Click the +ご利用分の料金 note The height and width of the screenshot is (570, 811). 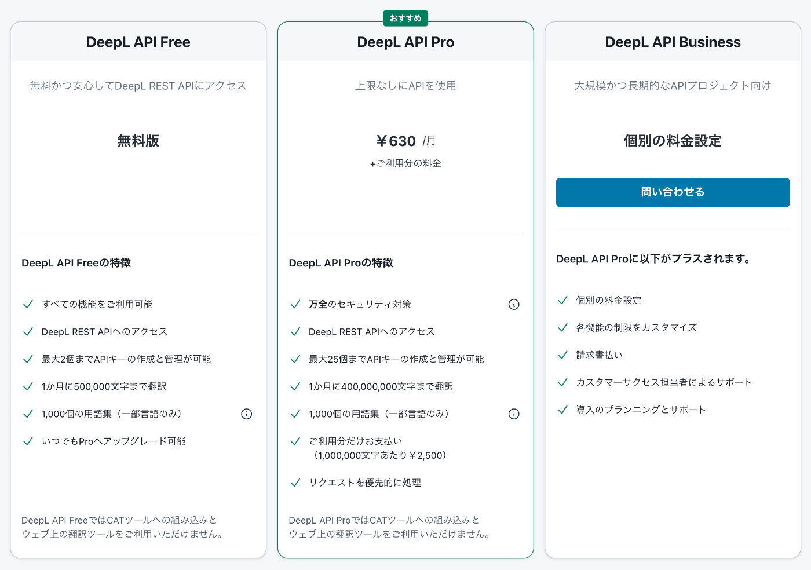405,163
